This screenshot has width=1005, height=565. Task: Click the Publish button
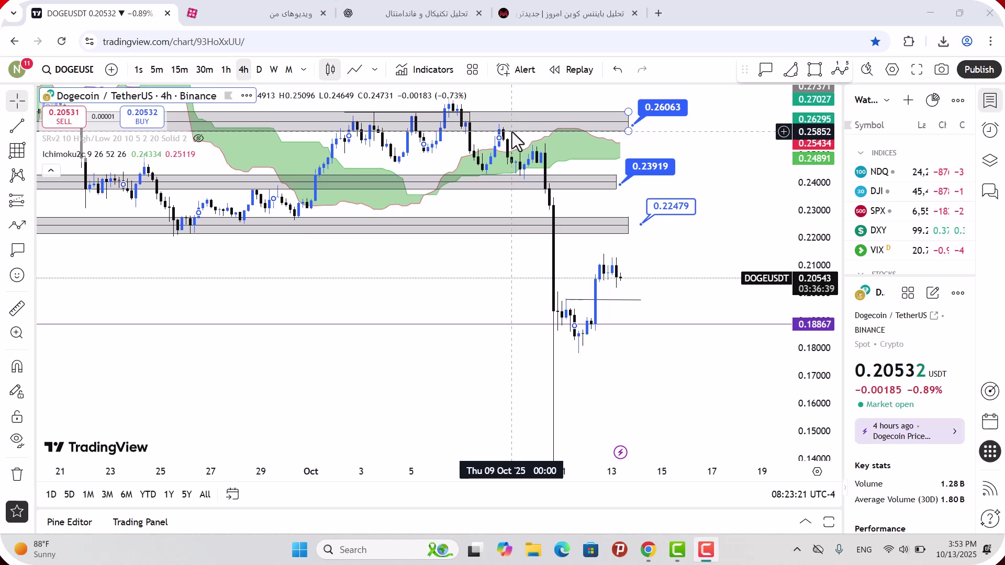979,70
